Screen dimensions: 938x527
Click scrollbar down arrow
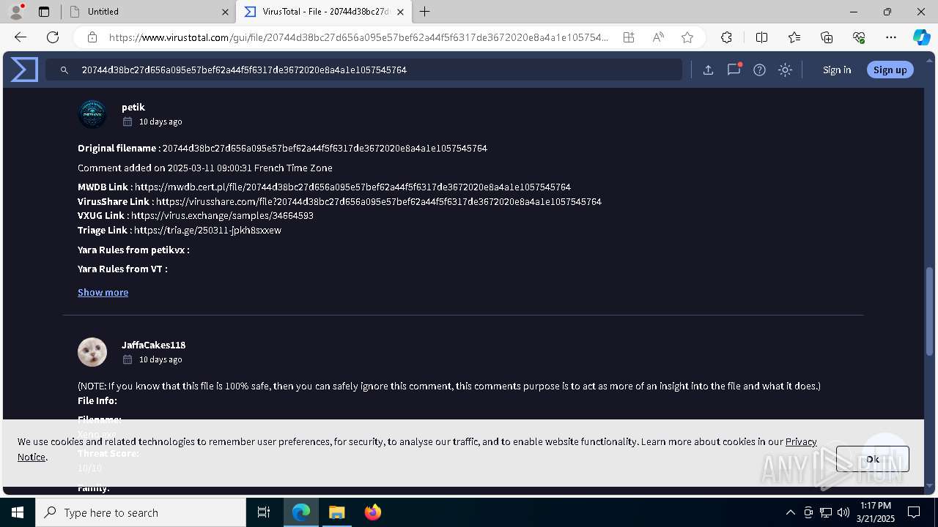(930, 485)
